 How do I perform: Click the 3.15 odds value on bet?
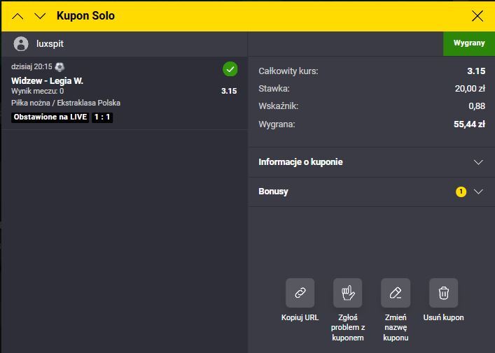229,91
